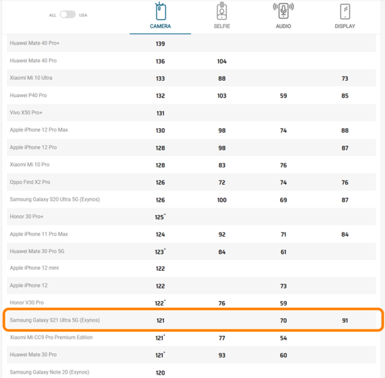Click the Display phone screen icon
The width and height of the screenshot is (385, 378).
tap(345, 12)
